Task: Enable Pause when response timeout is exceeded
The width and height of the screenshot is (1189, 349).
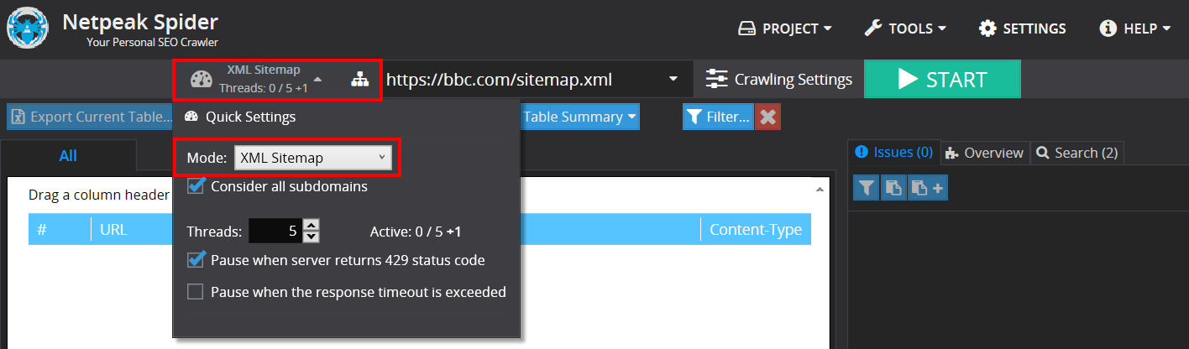Action: (x=196, y=292)
